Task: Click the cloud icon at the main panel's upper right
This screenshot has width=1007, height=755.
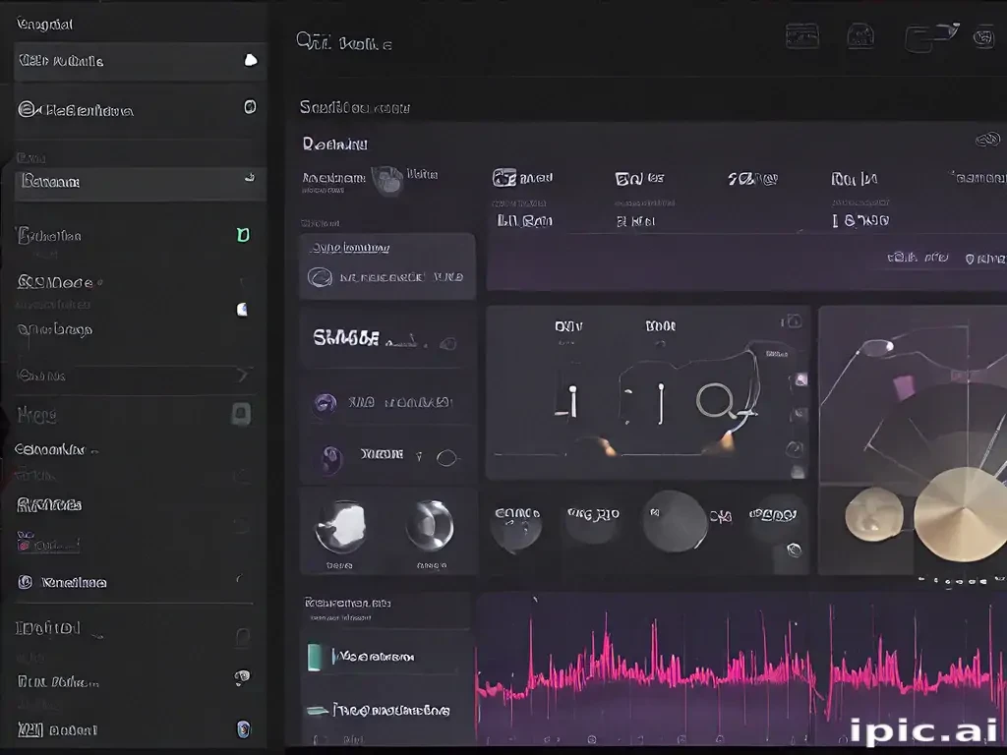Action: tap(987, 139)
